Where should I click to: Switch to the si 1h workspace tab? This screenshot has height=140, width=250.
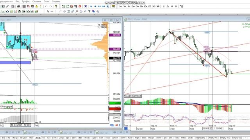(x=54, y=138)
